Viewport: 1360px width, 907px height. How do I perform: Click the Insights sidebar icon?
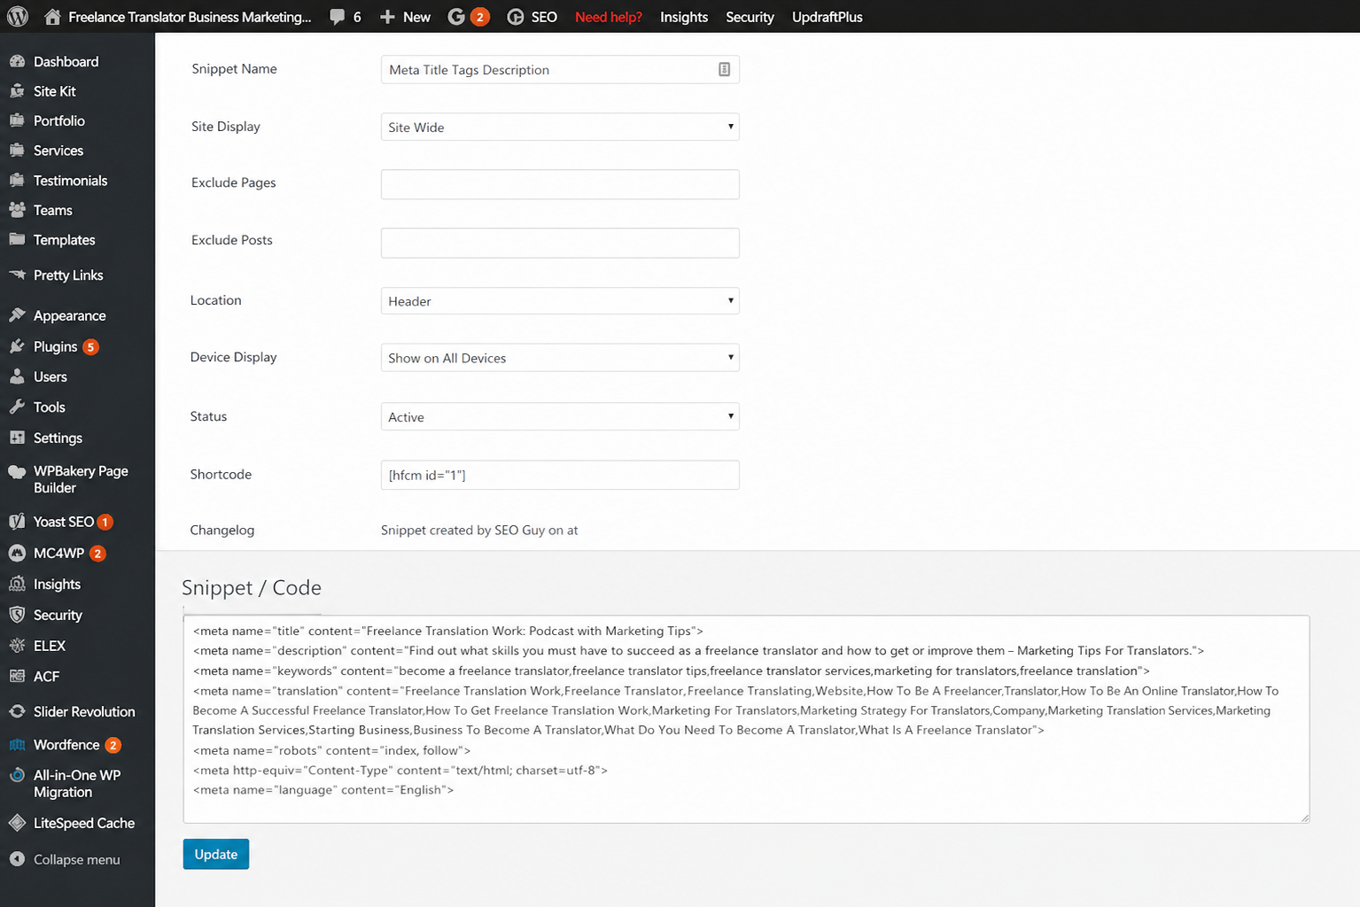tap(17, 584)
